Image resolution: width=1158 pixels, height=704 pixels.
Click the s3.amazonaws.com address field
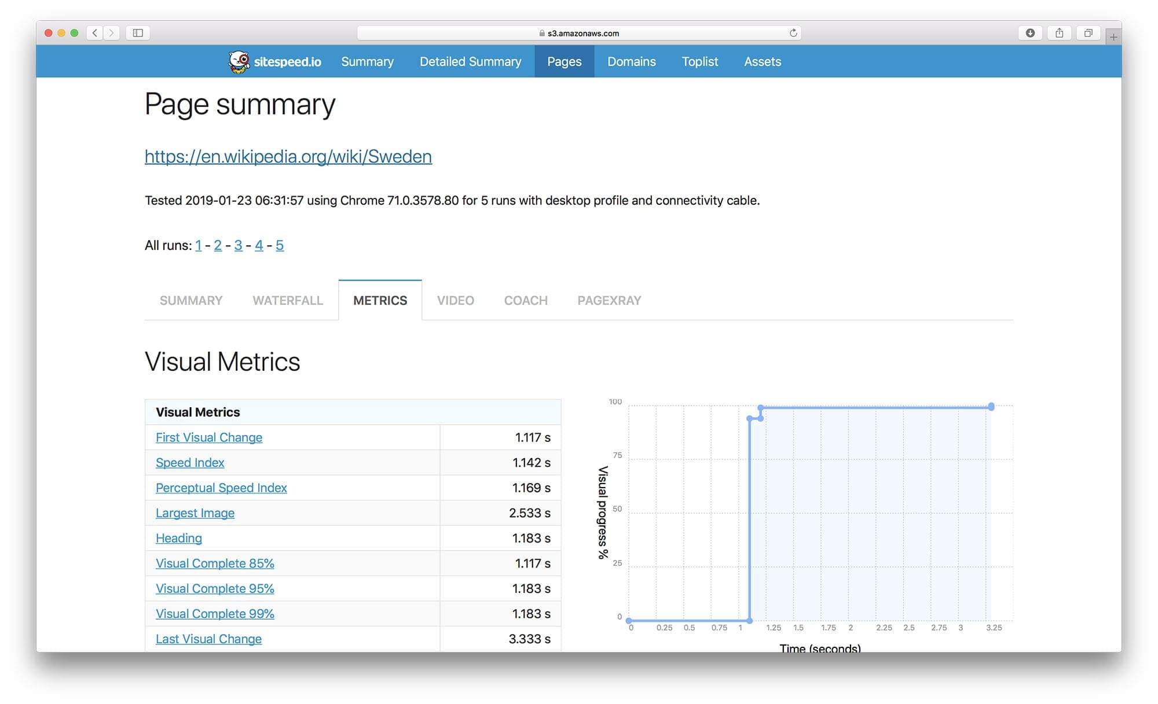[x=579, y=33]
